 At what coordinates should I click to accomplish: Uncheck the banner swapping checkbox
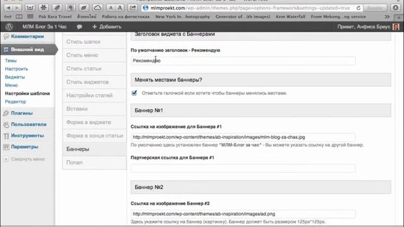pos(134,93)
